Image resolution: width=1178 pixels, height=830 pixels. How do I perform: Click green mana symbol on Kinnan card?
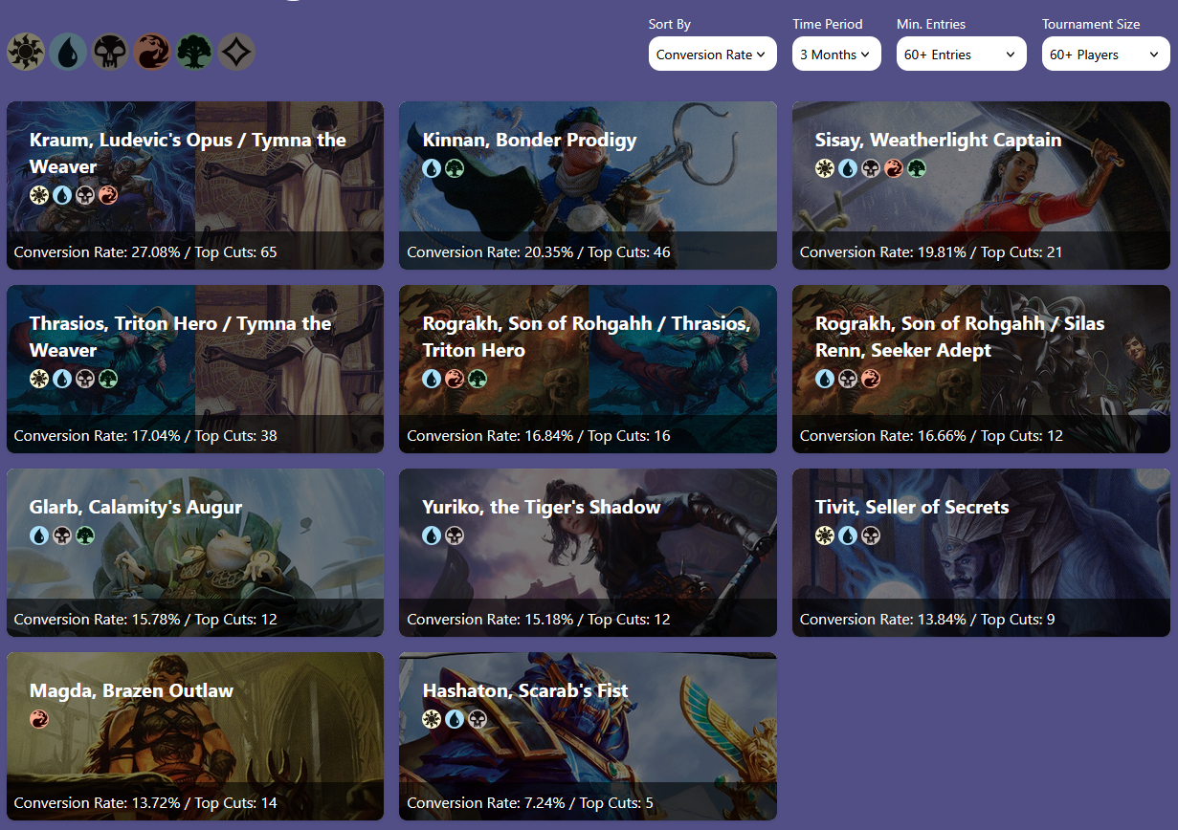pos(456,168)
